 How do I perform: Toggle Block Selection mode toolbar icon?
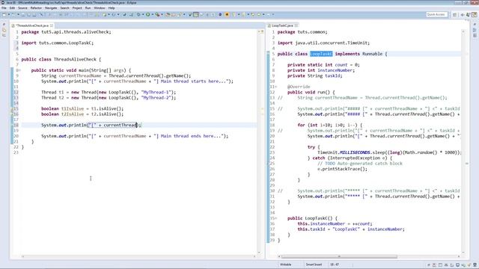(x=196, y=14)
